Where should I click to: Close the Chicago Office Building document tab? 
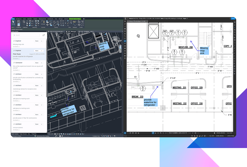click(x=147, y=21)
